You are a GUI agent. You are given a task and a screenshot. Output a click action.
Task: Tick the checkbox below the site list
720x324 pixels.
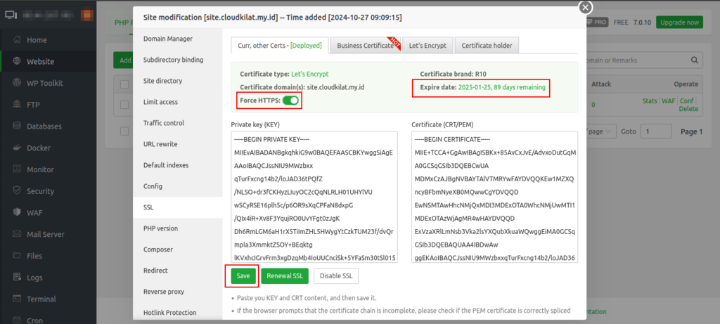[x=124, y=131]
